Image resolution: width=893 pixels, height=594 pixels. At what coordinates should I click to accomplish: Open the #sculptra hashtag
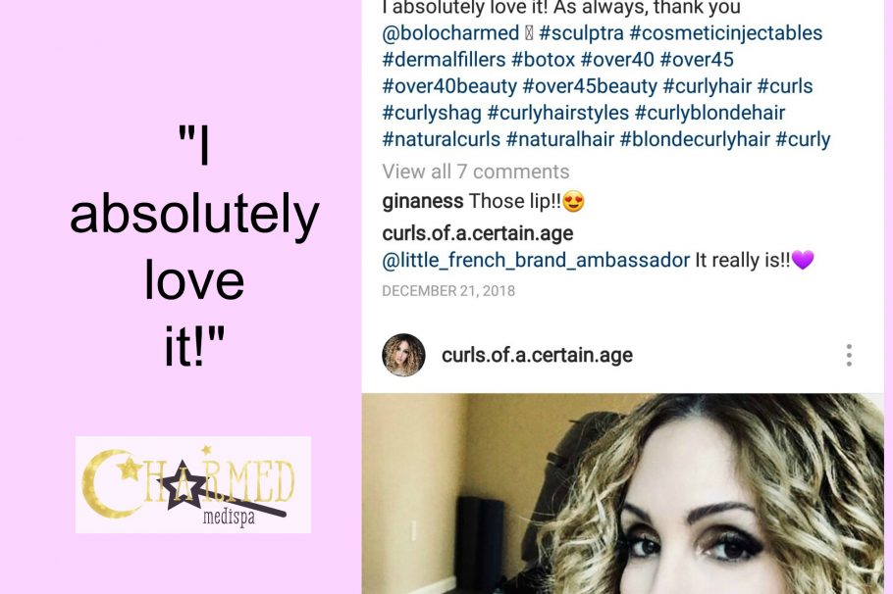tap(581, 33)
